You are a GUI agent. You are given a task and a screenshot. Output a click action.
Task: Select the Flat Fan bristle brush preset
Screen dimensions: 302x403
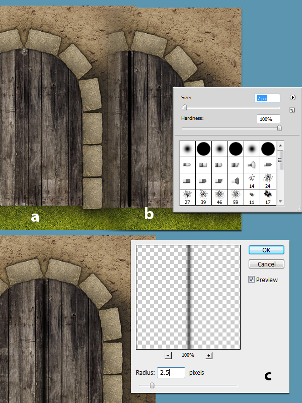click(236, 181)
